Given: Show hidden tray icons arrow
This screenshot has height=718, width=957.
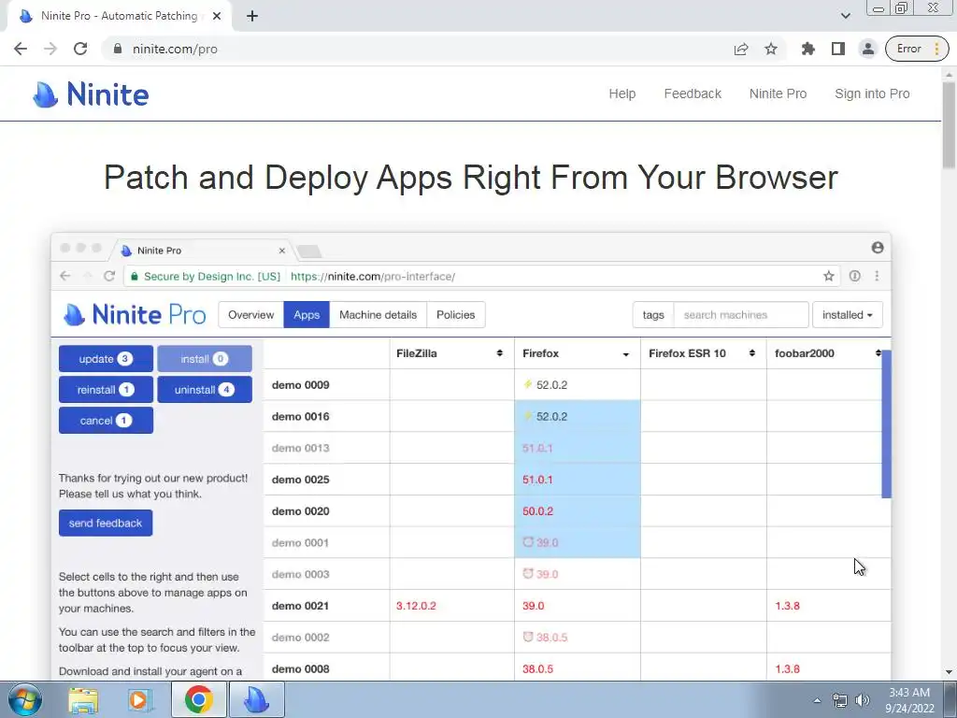Looking at the screenshot, I should pos(817,700).
